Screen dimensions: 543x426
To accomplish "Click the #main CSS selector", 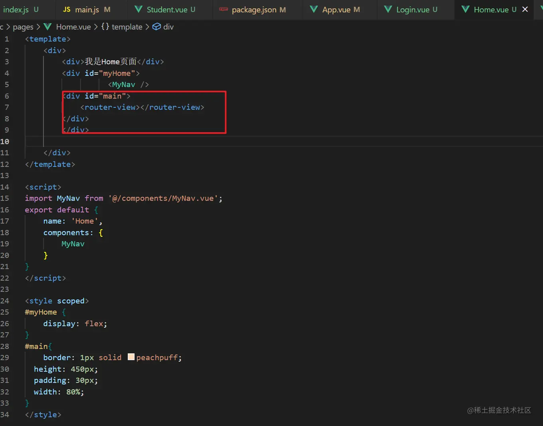I will coord(37,346).
